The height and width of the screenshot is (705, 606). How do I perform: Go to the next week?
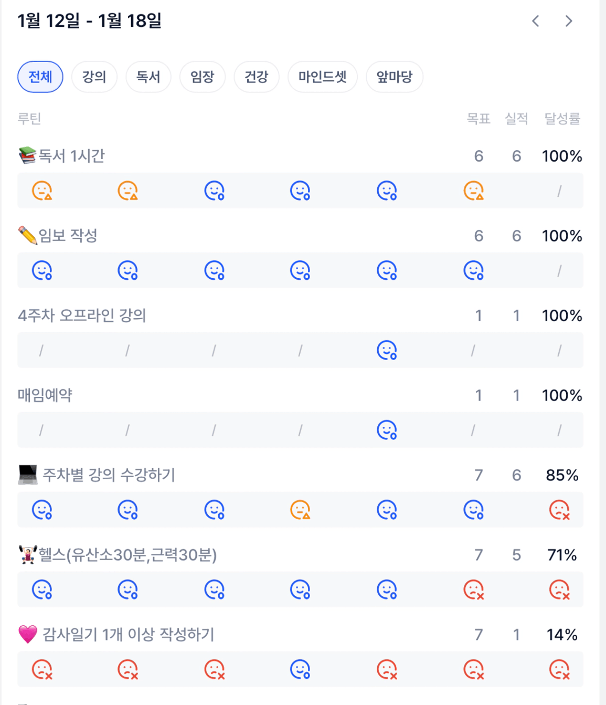click(x=569, y=21)
